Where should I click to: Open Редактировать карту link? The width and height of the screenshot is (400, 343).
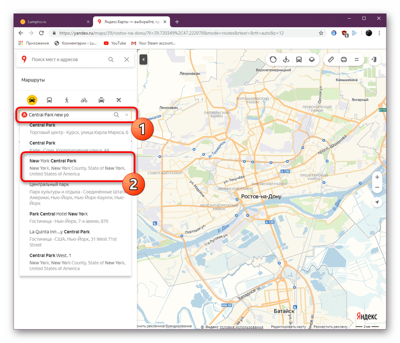(x=288, y=327)
